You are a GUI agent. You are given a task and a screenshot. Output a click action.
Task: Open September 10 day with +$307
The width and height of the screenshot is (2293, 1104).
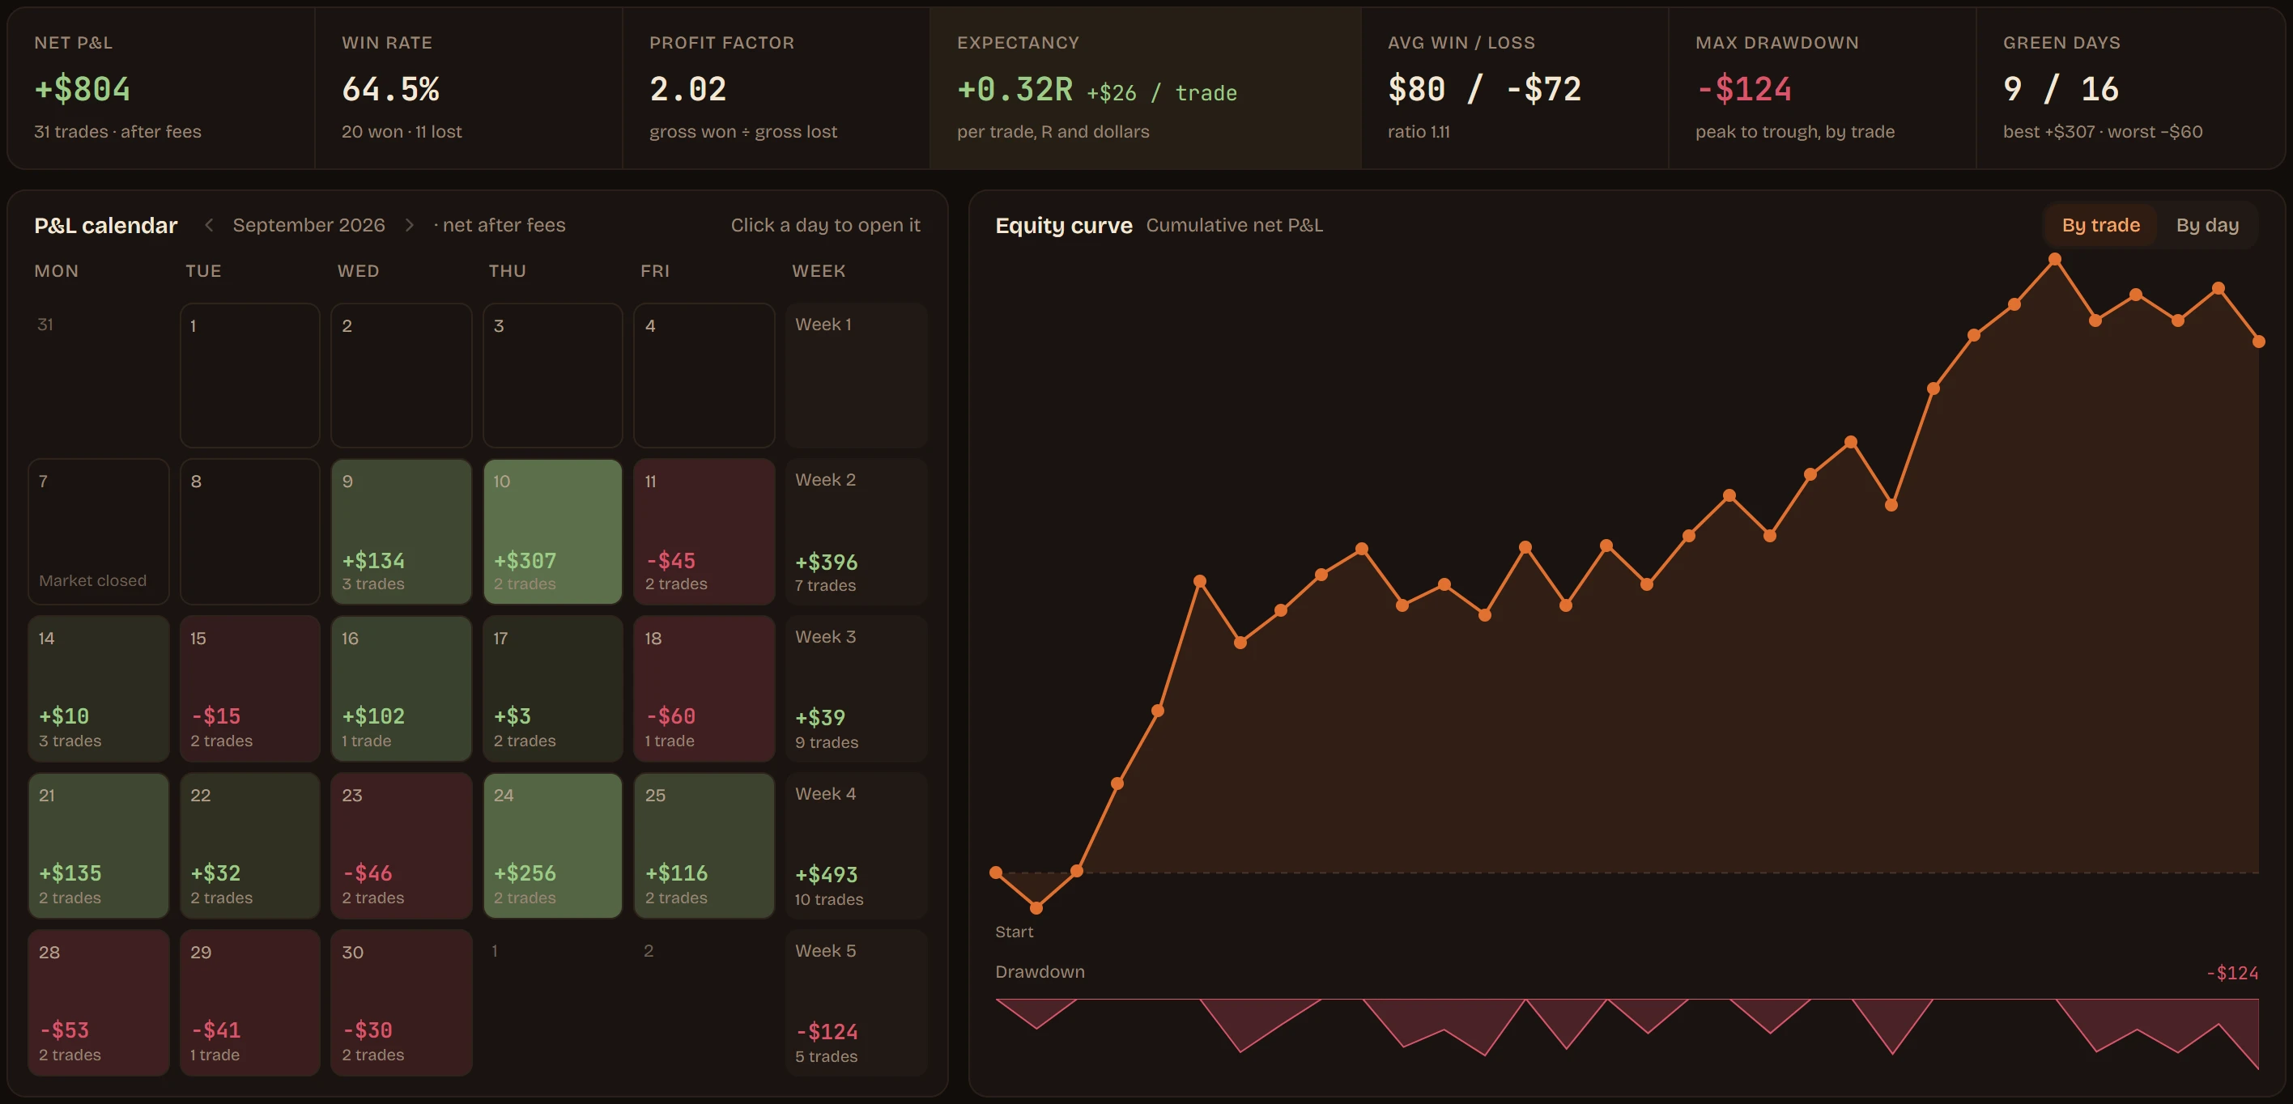[x=553, y=532]
